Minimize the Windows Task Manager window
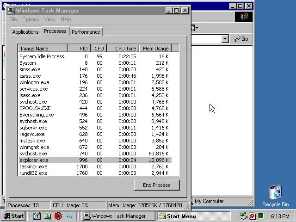Screen dimensions: 296x222 [169, 11]
